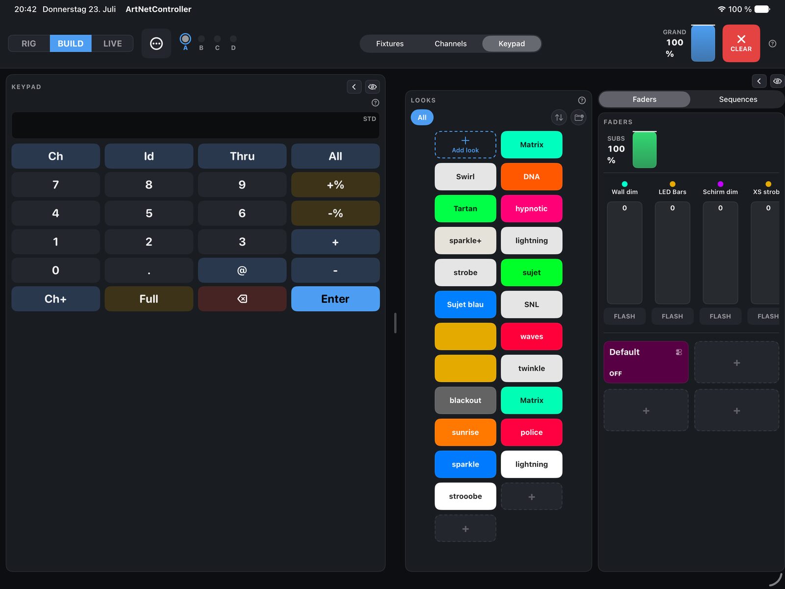The image size is (785, 589).
Task: Flash the LED Bars fader
Action: (672, 317)
